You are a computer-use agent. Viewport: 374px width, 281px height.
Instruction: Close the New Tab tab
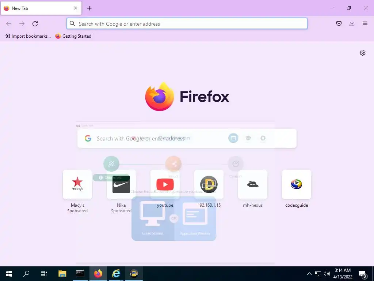pyautogui.click(x=76, y=8)
